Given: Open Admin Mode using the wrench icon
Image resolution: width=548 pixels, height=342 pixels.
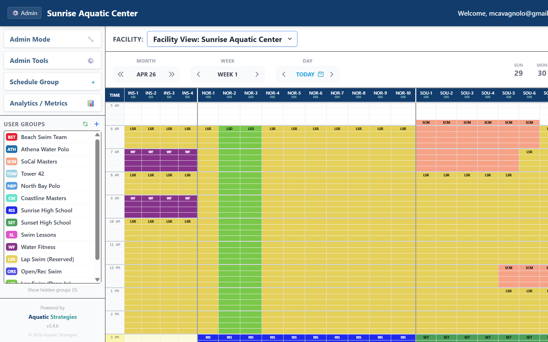Looking at the screenshot, I should tap(91, 39).
